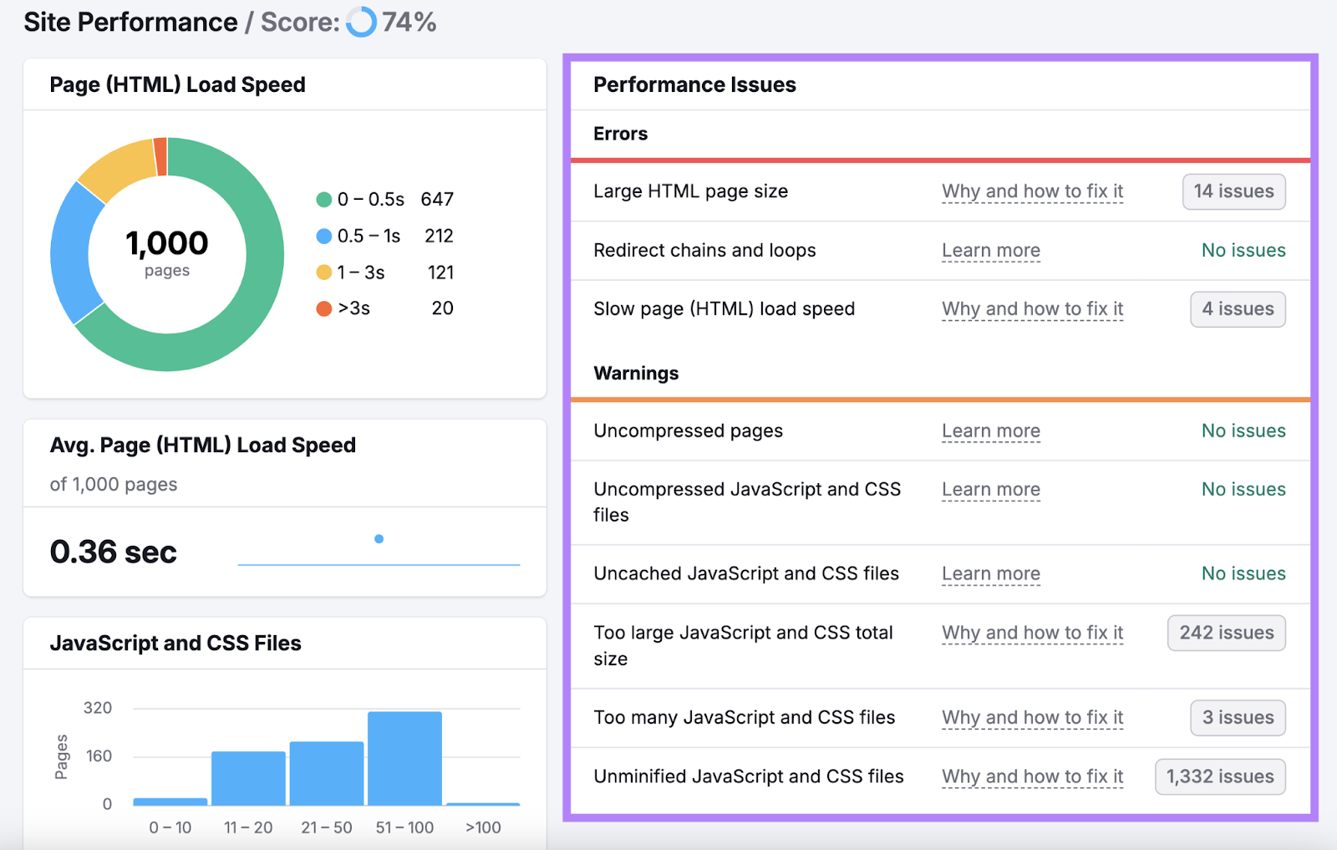
Task: Expand the Errors section
Action: coord(619,134)
